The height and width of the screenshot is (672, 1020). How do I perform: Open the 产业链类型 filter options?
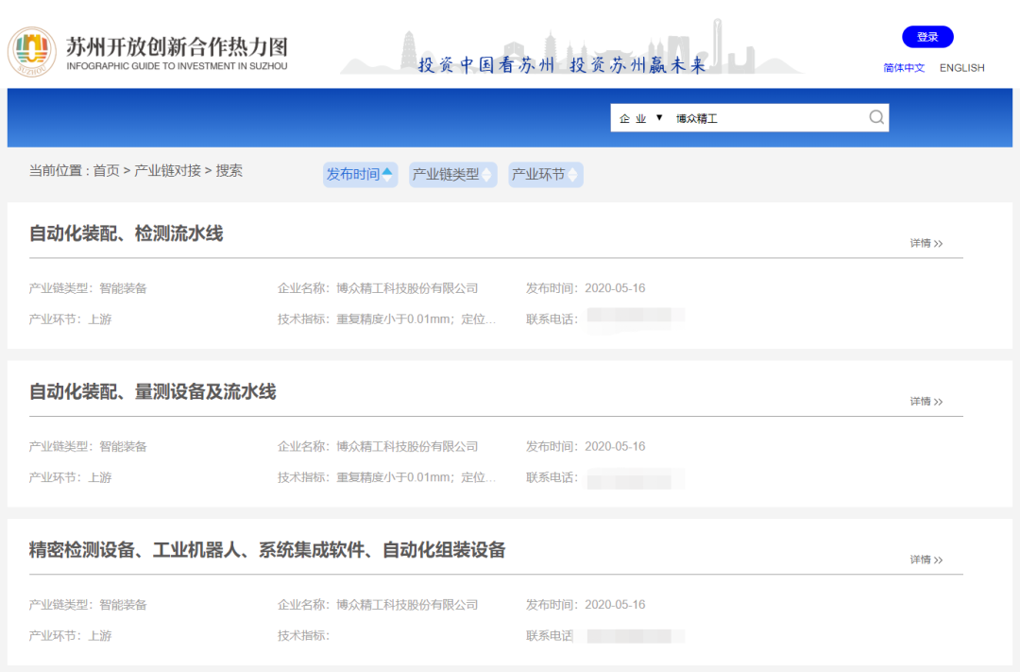pyautogui.click(x=452, y=174)
